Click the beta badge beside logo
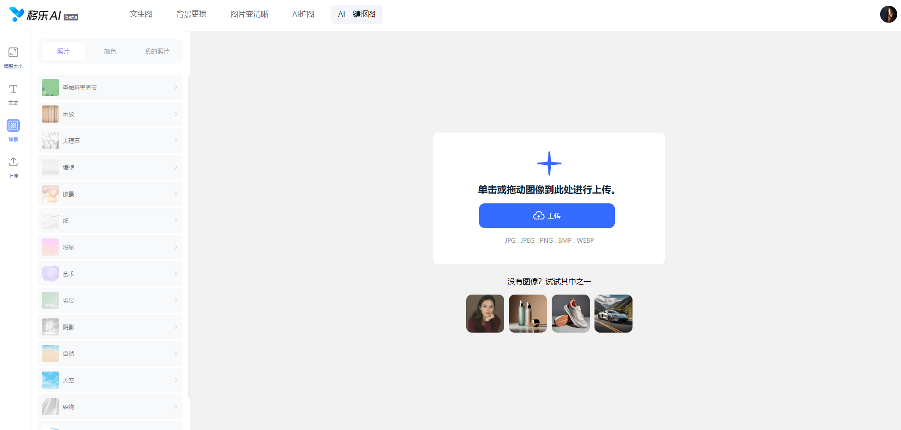901x430 pixels. (x=71, y=17)
